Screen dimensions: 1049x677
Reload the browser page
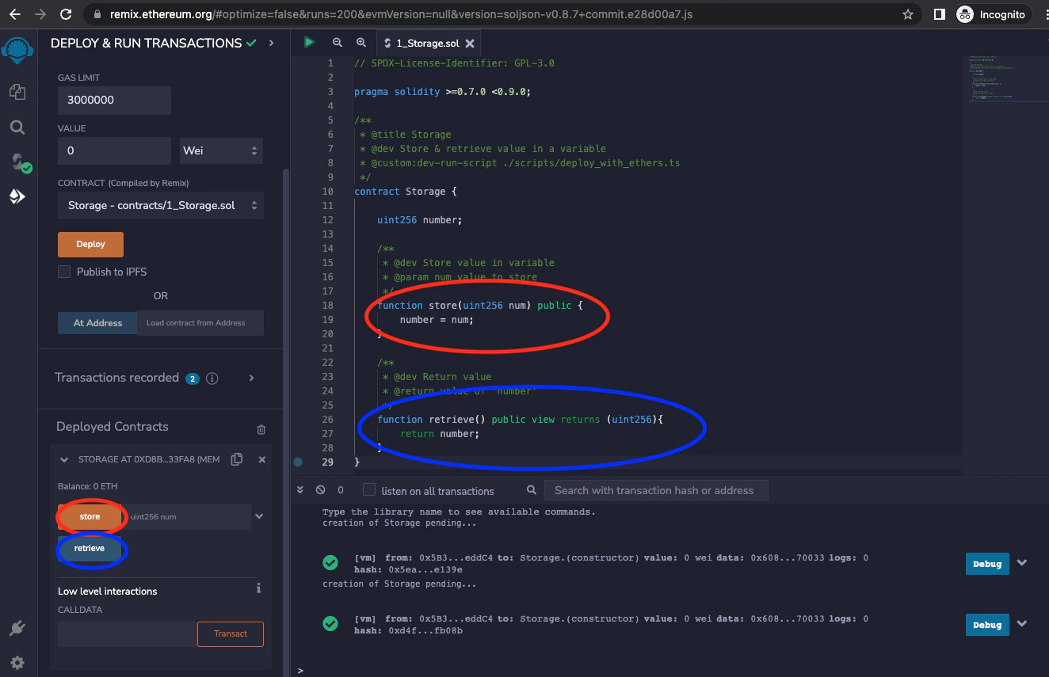pos(67,14)
